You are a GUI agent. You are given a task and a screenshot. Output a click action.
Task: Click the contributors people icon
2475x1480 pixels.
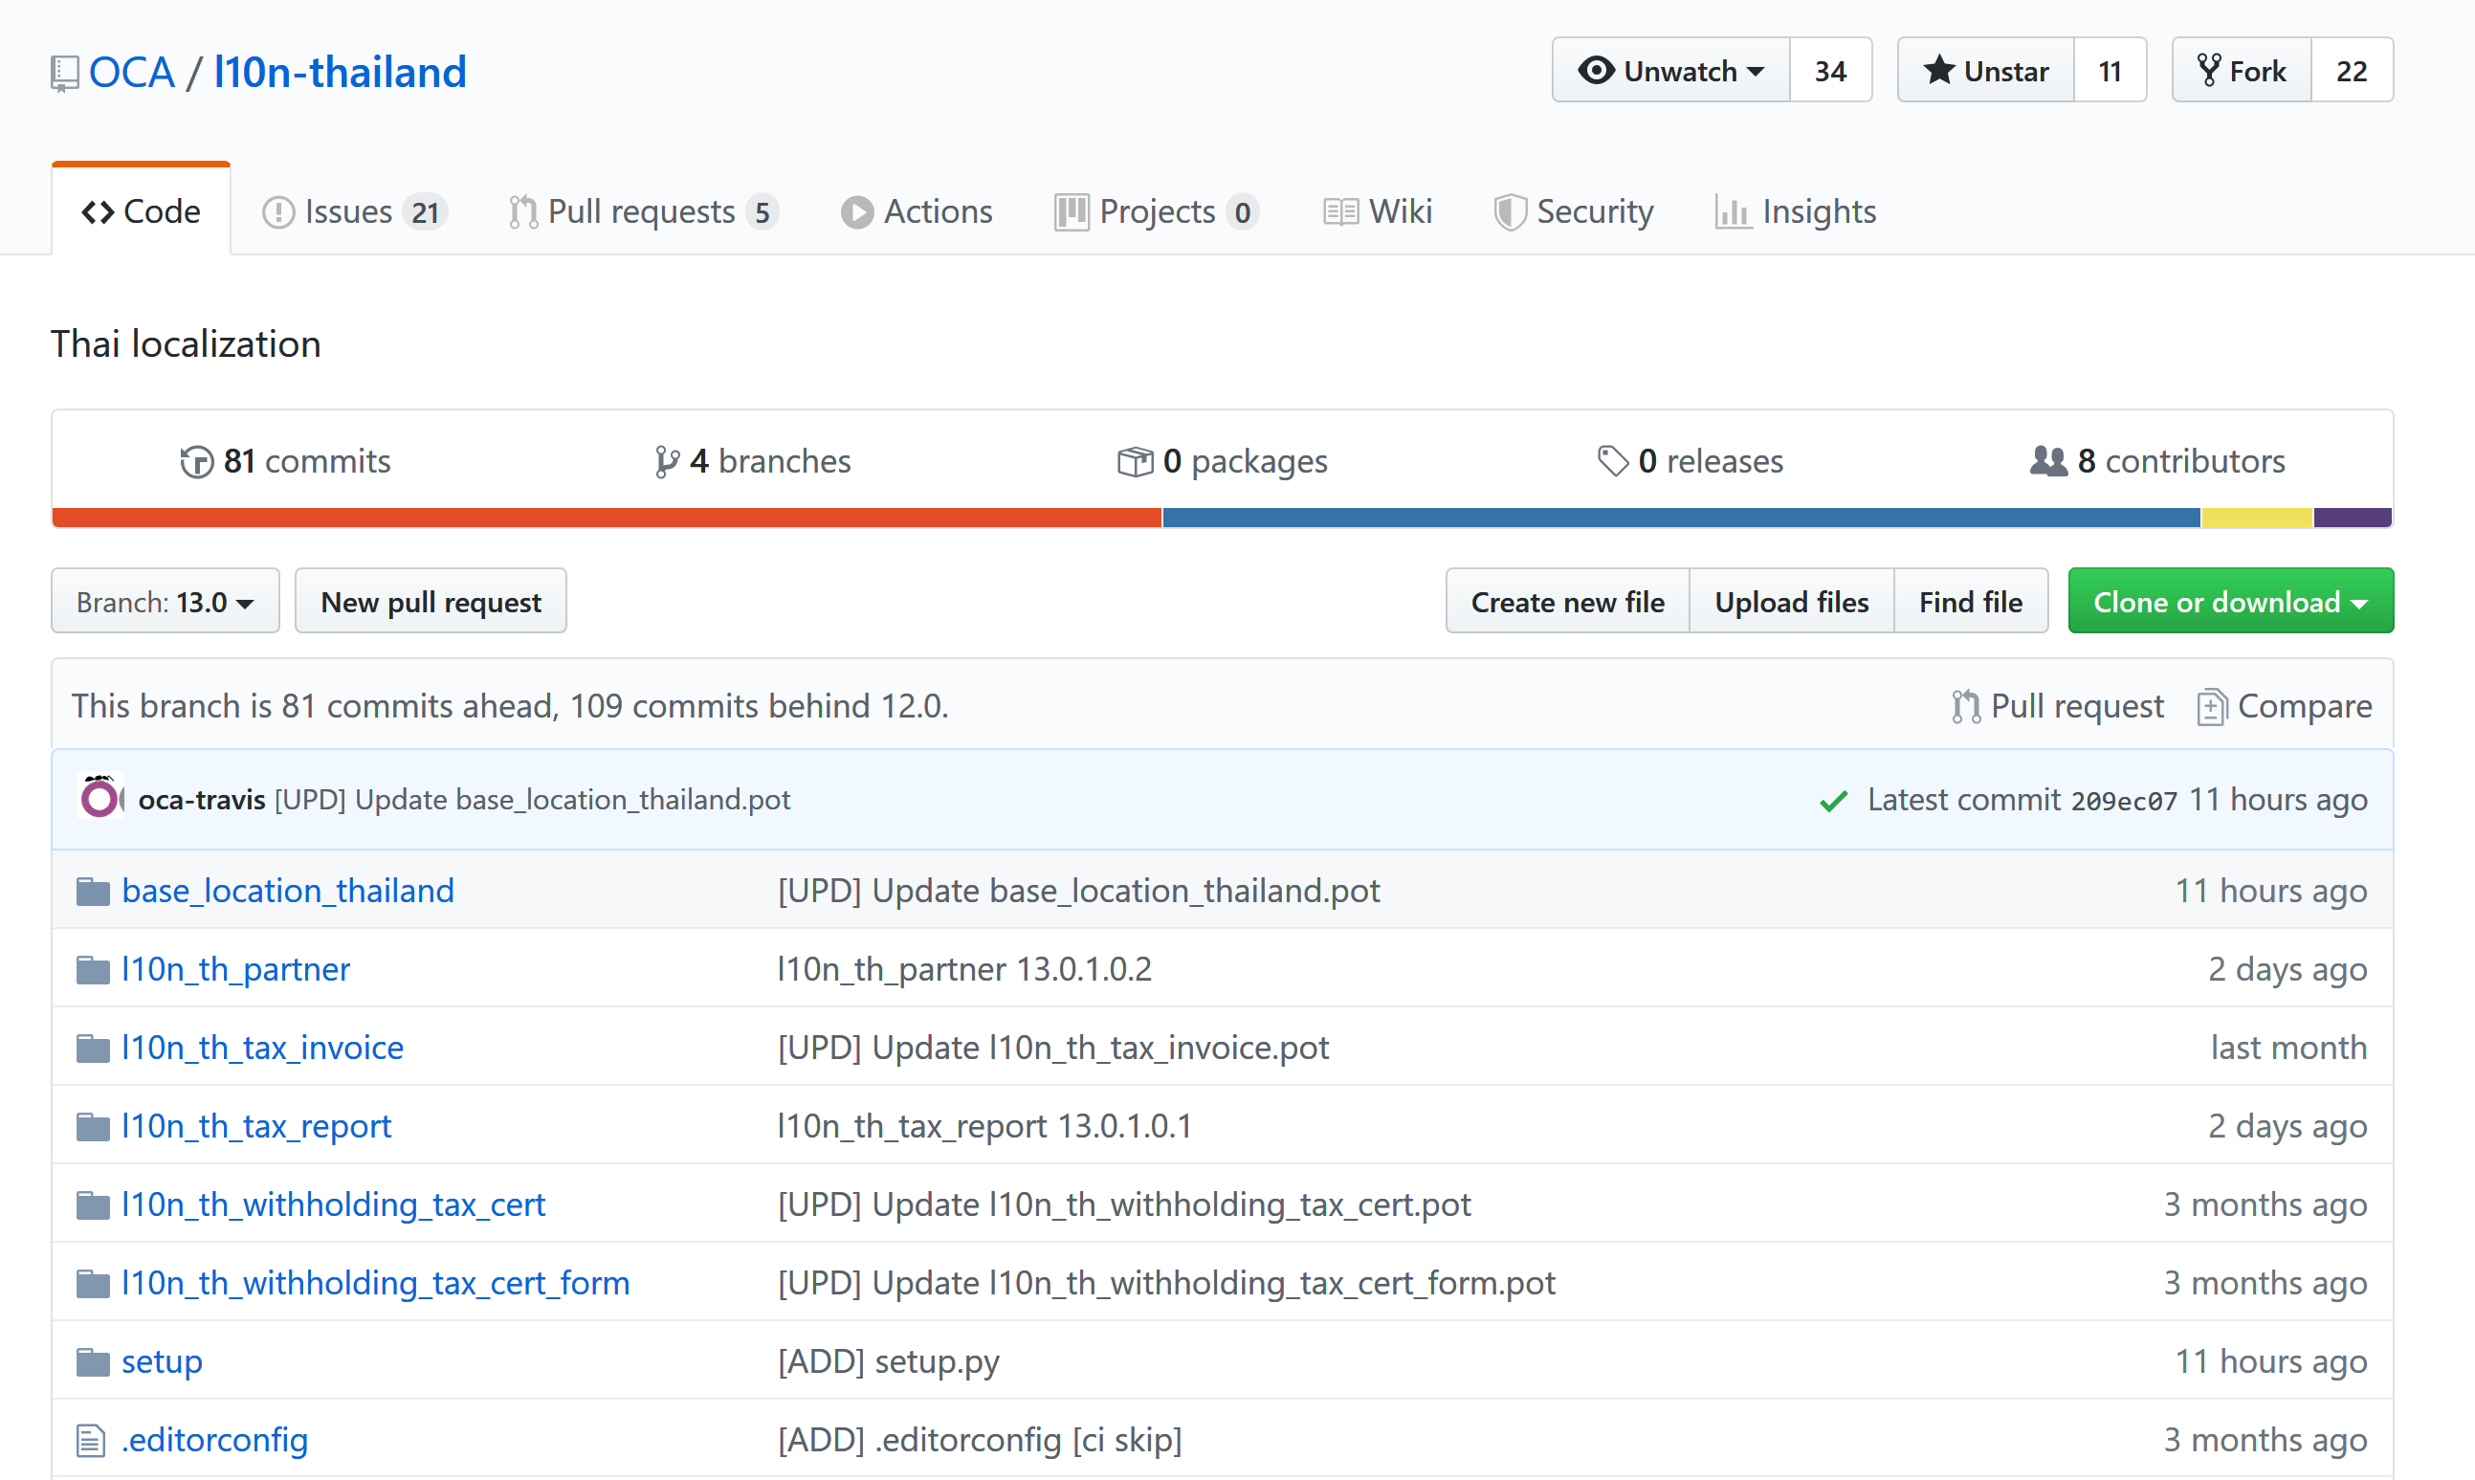click(2048, 461)
